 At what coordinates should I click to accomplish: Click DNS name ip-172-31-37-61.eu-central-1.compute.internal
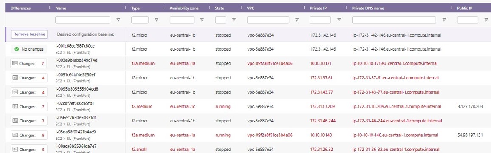[x=395, y=78]
